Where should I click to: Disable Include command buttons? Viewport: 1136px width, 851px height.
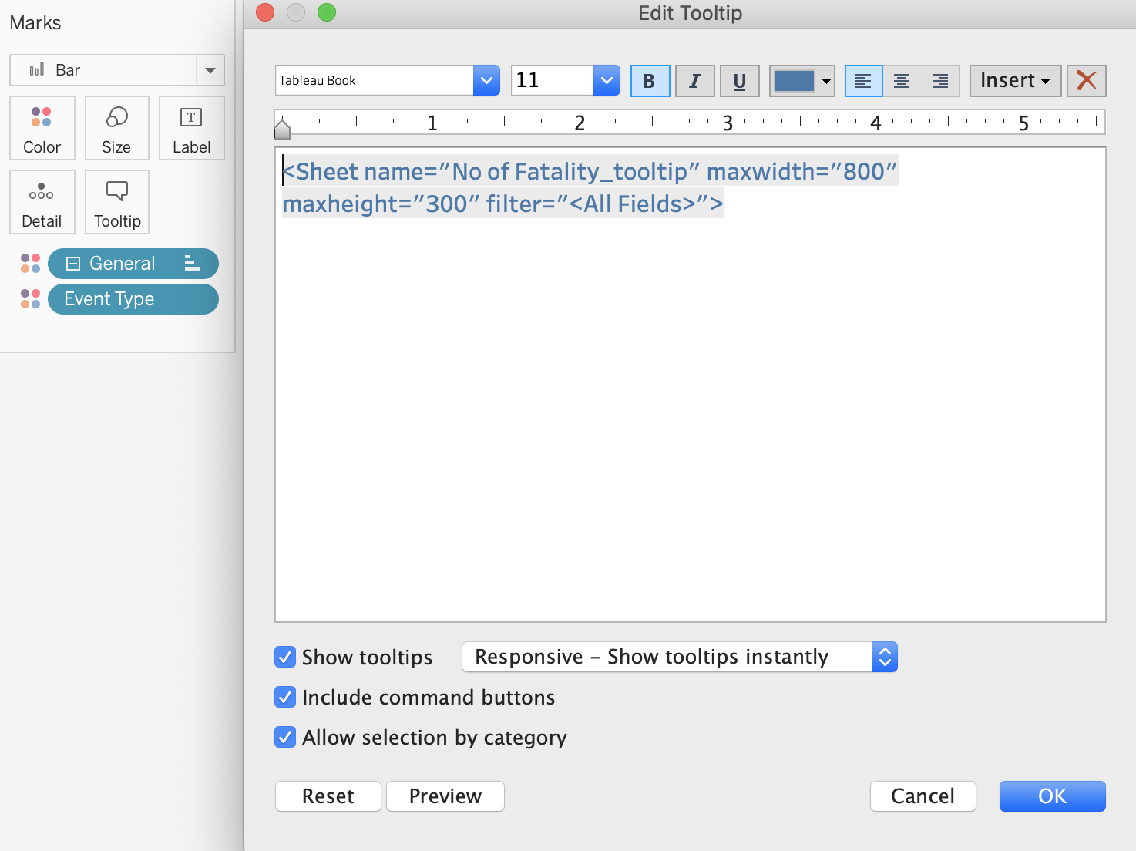[285, 697]
